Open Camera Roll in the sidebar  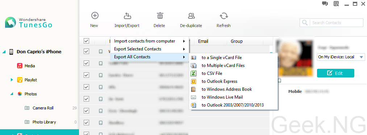43,108
